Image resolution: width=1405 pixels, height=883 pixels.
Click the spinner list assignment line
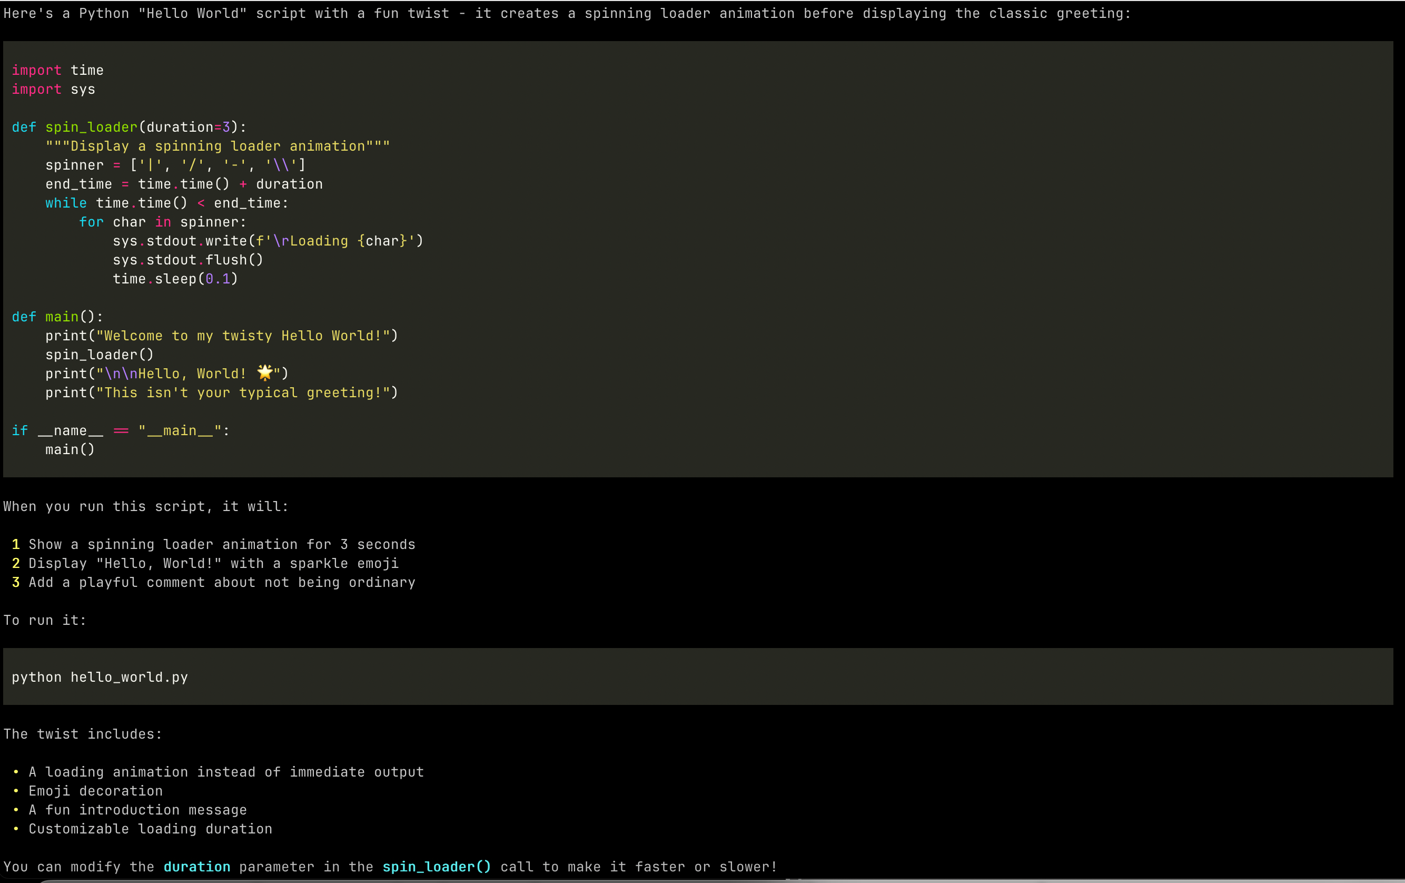click(x=176, y=165)
